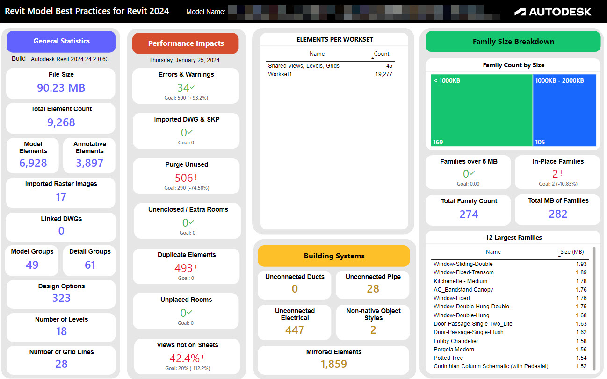This screenshot has height=379, width=607.
Task: Click the red exclamation beside Views not on Sheets
Action: tap(203, 358)
